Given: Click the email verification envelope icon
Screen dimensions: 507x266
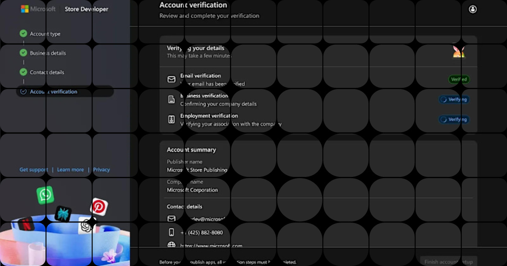Looking at the screenshot, I should click(x=172, y=79).
